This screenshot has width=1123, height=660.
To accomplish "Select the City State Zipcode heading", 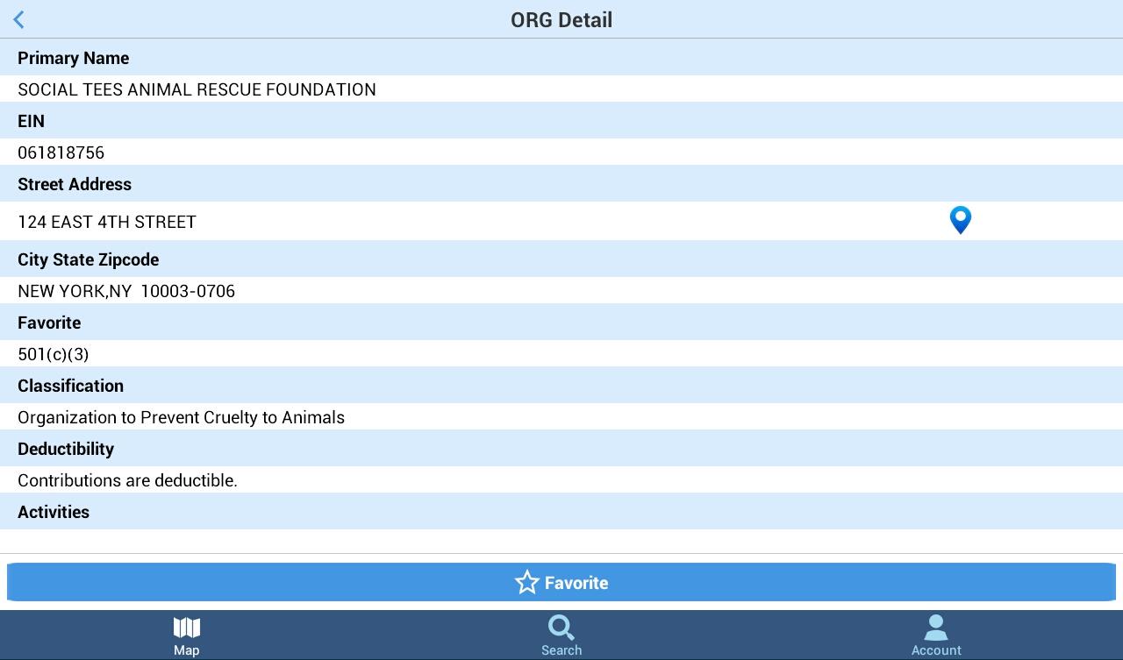I will point(89,259).
